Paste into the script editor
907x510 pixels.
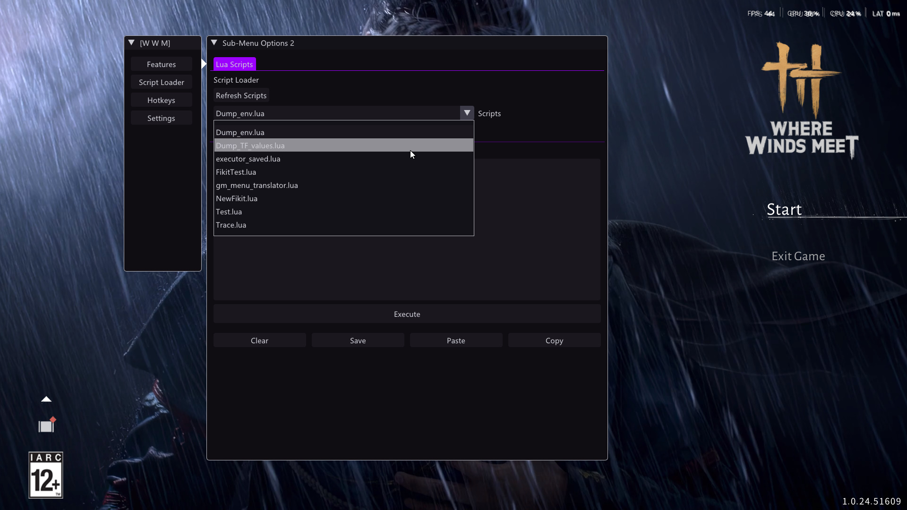(x=456, y=340)
